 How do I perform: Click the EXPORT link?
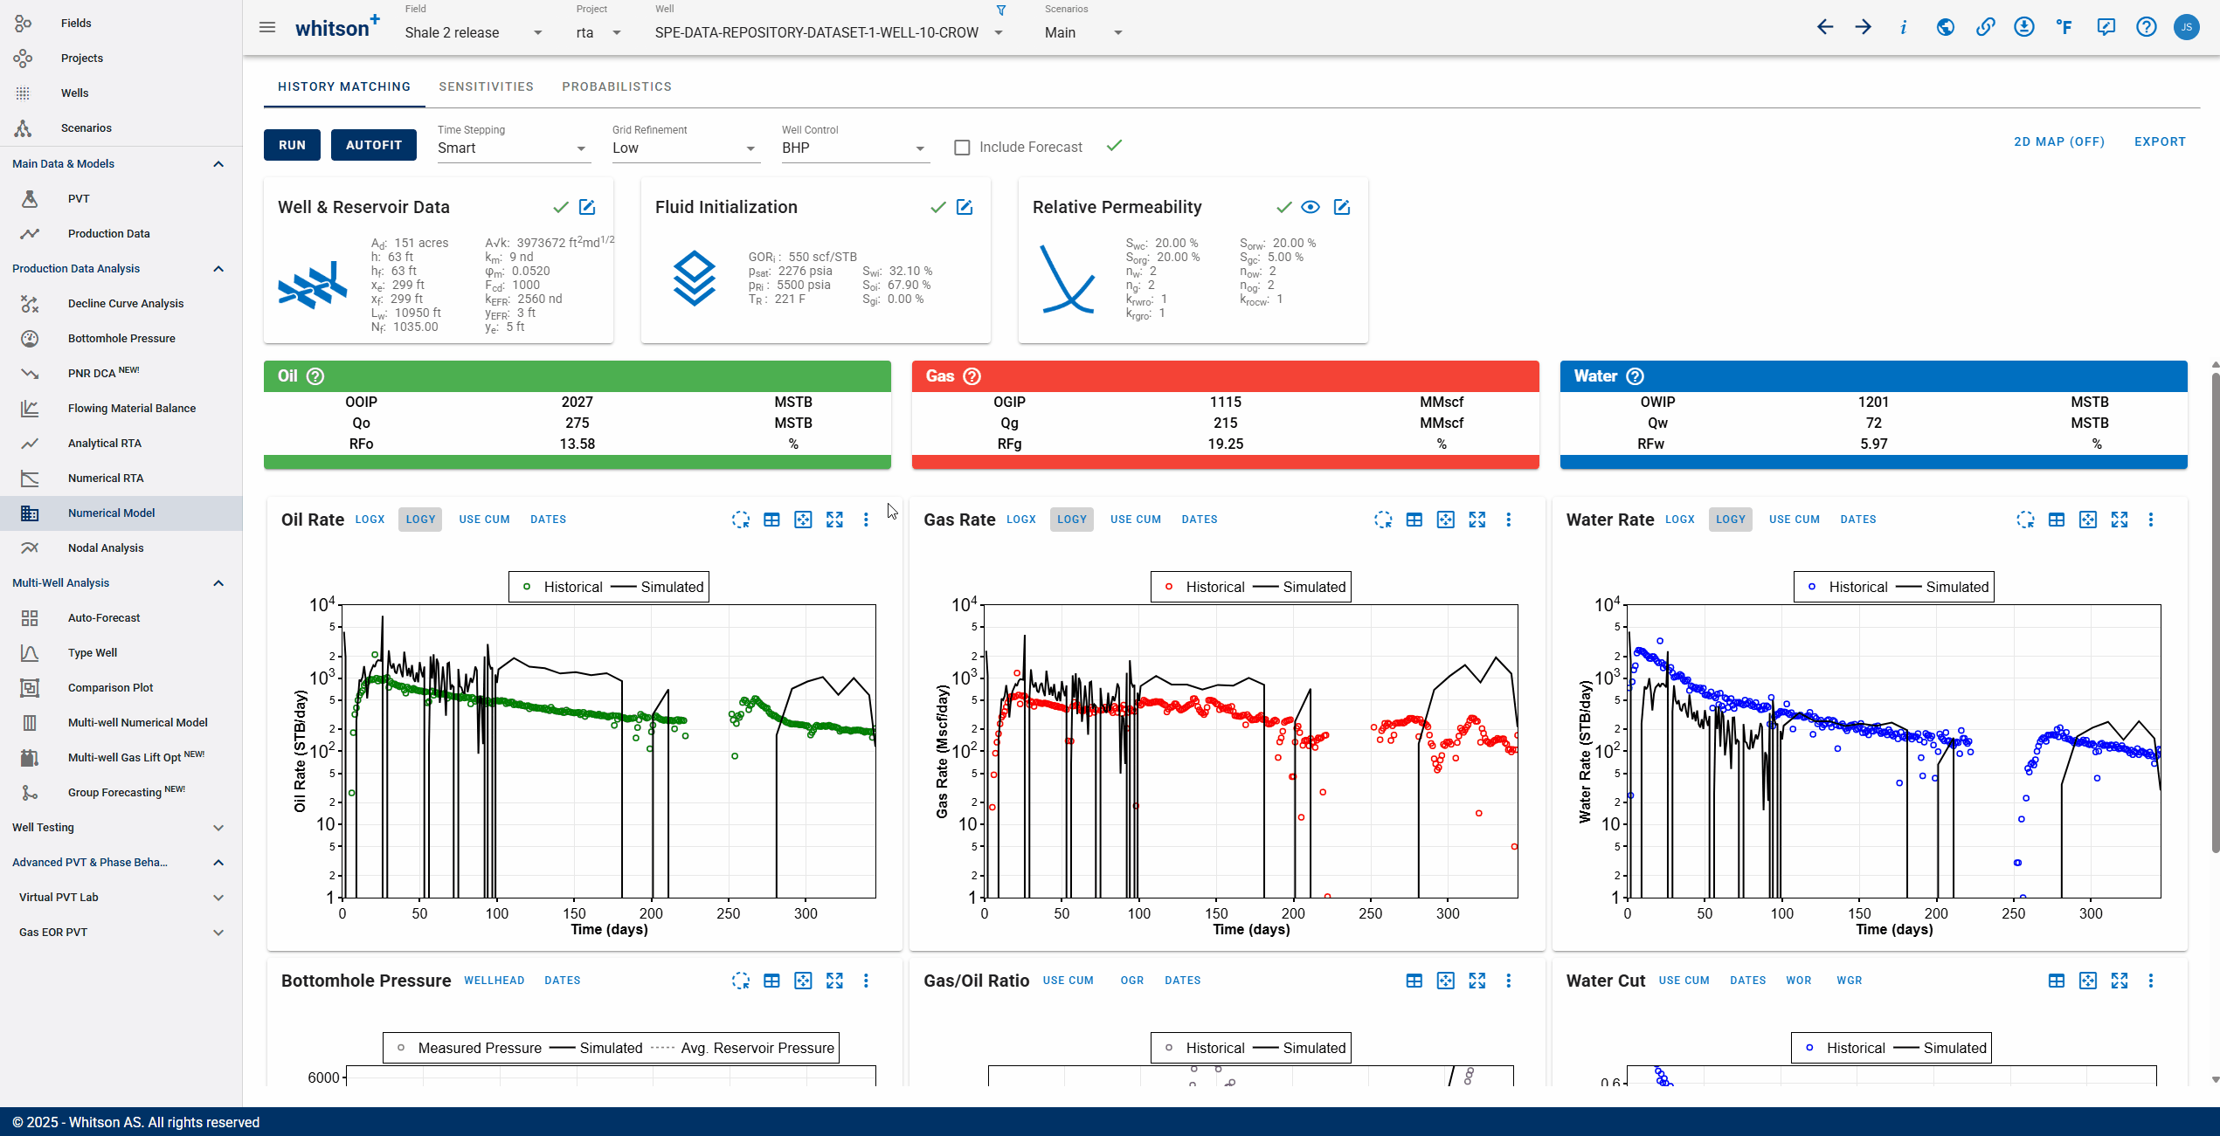coord(2160,141)
